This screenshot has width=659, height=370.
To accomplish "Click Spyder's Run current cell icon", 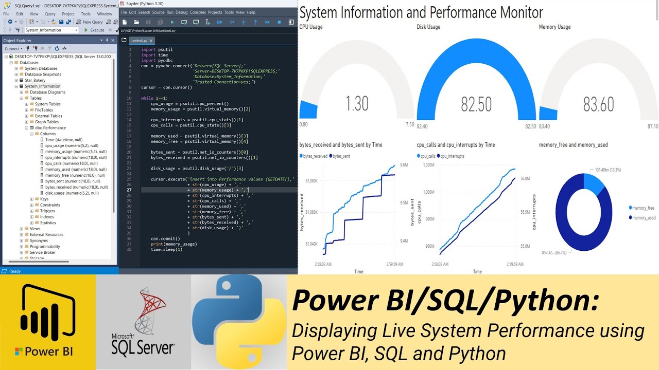I will 184,22.
